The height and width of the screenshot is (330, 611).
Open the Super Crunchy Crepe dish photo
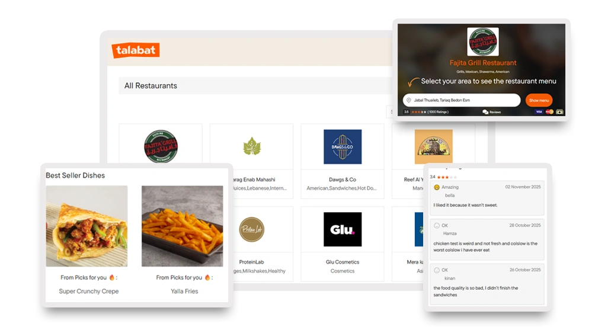click(x=87, y=226)
